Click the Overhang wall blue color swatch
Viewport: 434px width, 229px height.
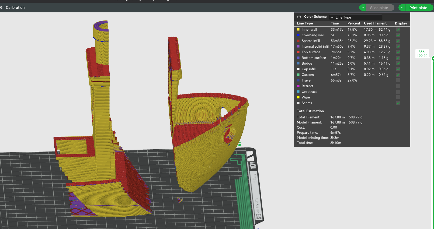298,35
